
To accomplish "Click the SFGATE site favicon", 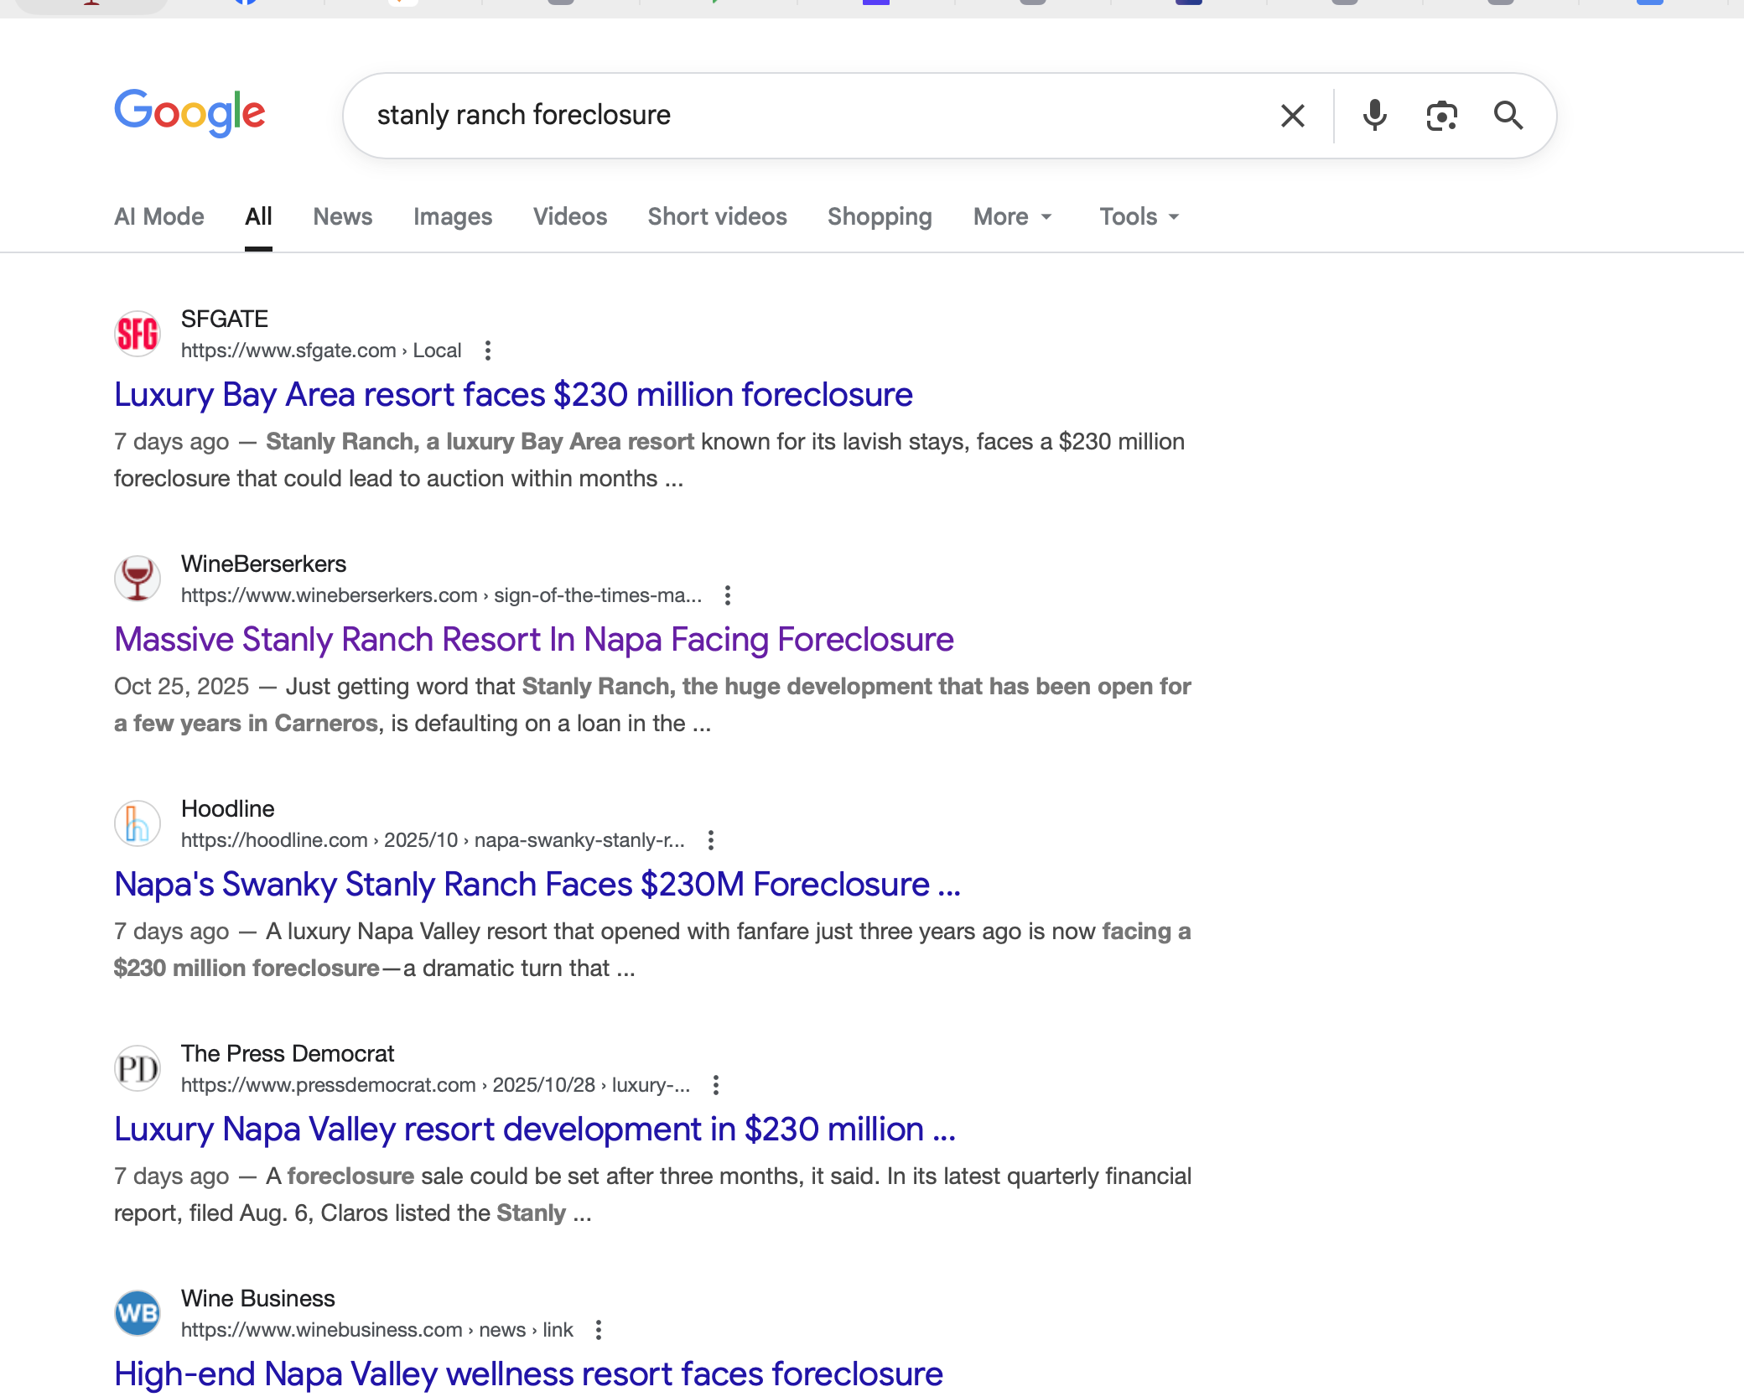I will 138,334.
